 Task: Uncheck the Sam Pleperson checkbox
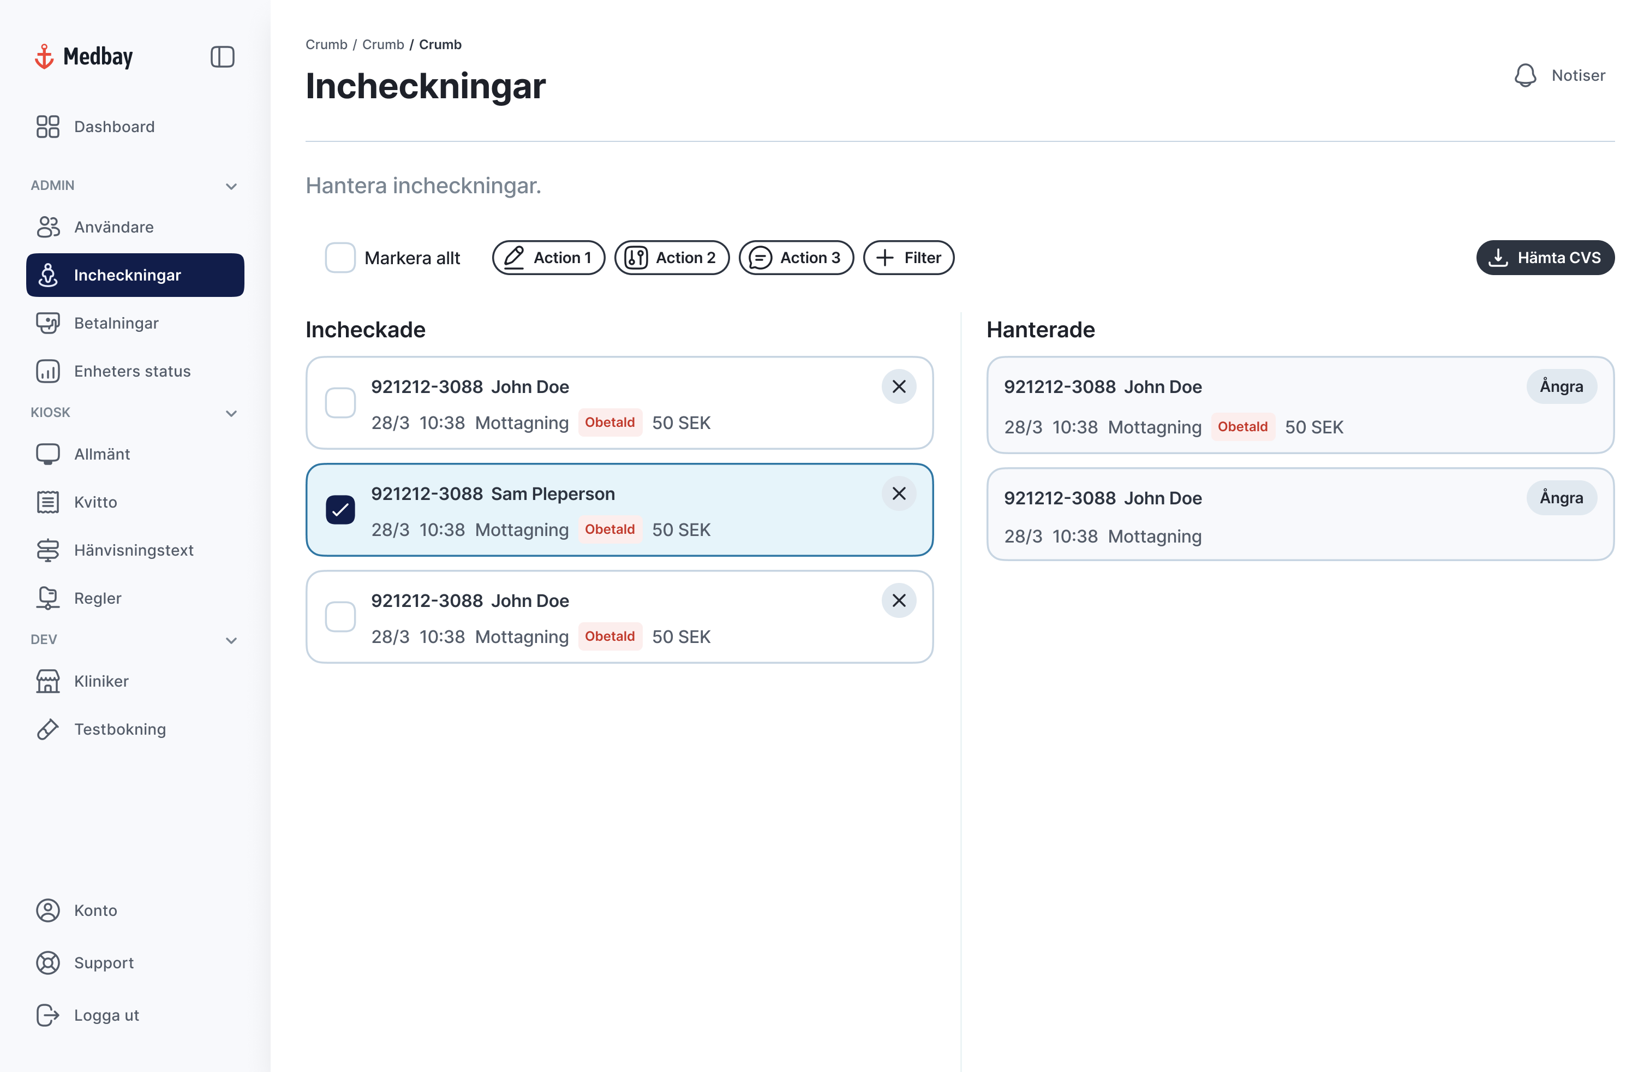coord(340,510)
